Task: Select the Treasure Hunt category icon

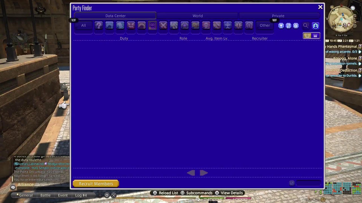Action: click(x=206, y=26)
